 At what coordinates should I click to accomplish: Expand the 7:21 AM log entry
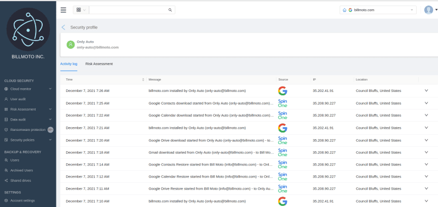pyautogui.click(x=427, y=128)
